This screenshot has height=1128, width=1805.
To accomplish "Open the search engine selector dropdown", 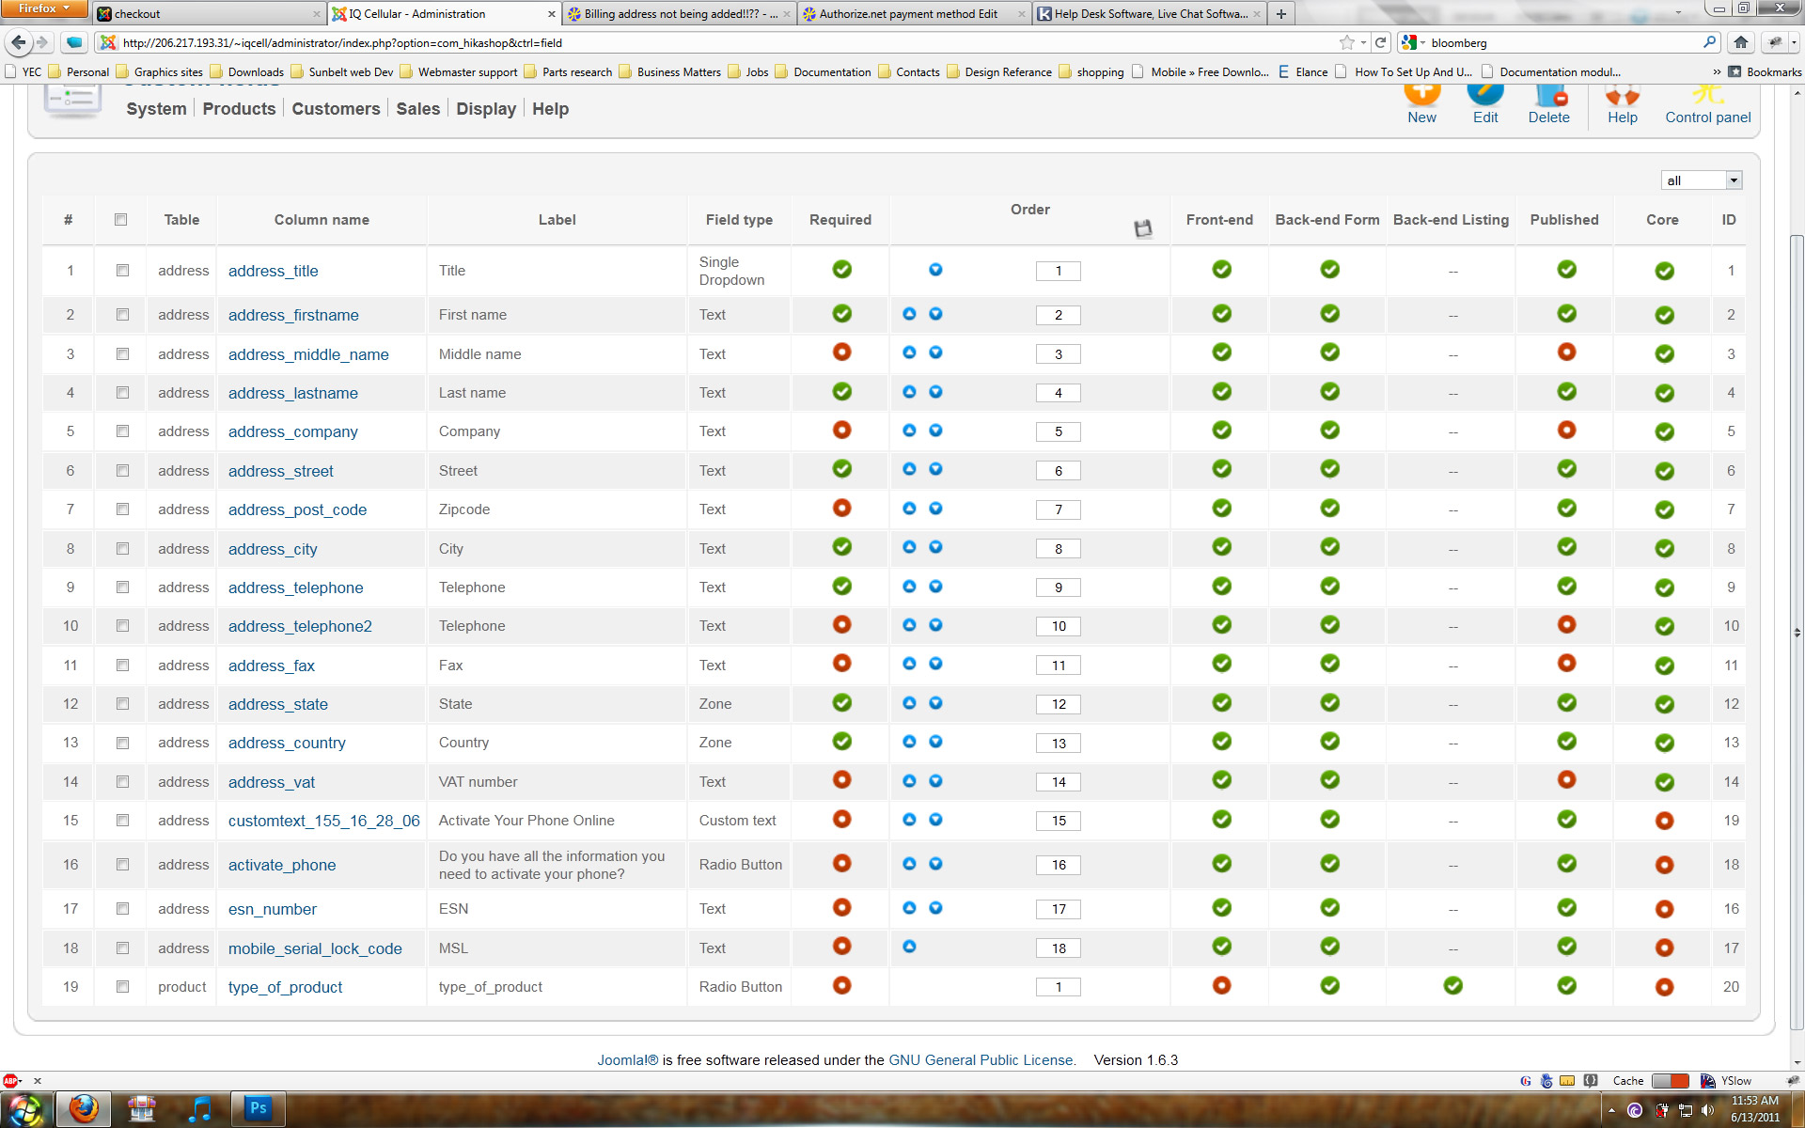I will (1413, 42).
